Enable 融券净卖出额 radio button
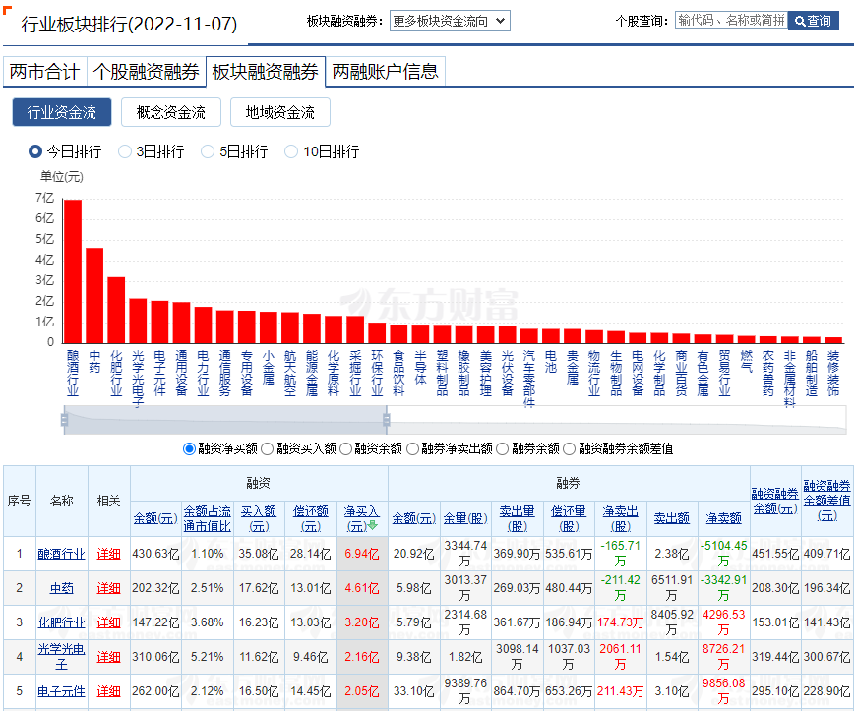The width and height of the screenshot is (856, 711). (413, 448)
